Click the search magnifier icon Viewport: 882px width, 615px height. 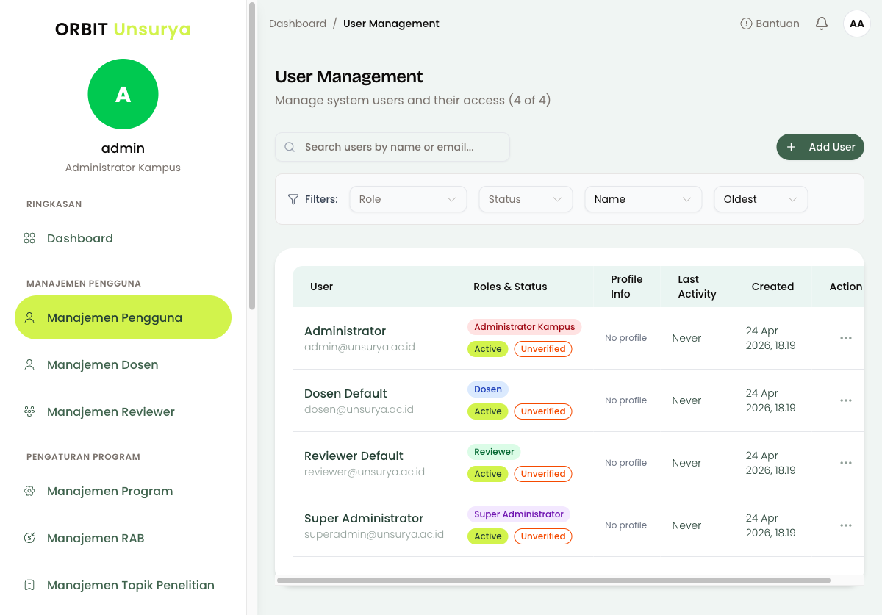tap(290, 147)
